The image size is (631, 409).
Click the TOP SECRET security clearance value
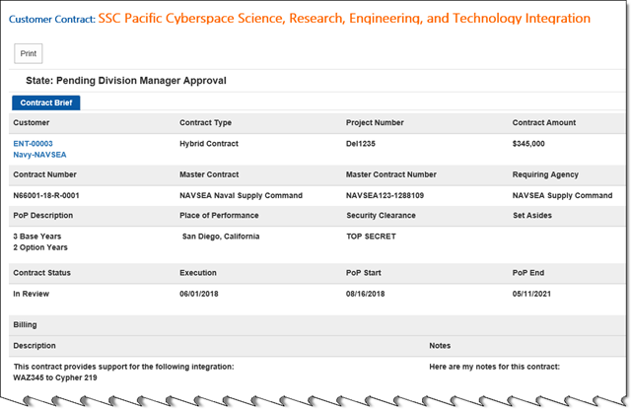[x=374, y=237]
